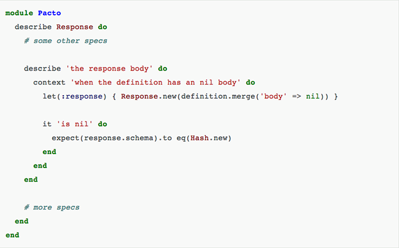Viewport: 399px width, 248px height.
Task: Click the '# more specs' comment
Action: (x=52, y=207)
